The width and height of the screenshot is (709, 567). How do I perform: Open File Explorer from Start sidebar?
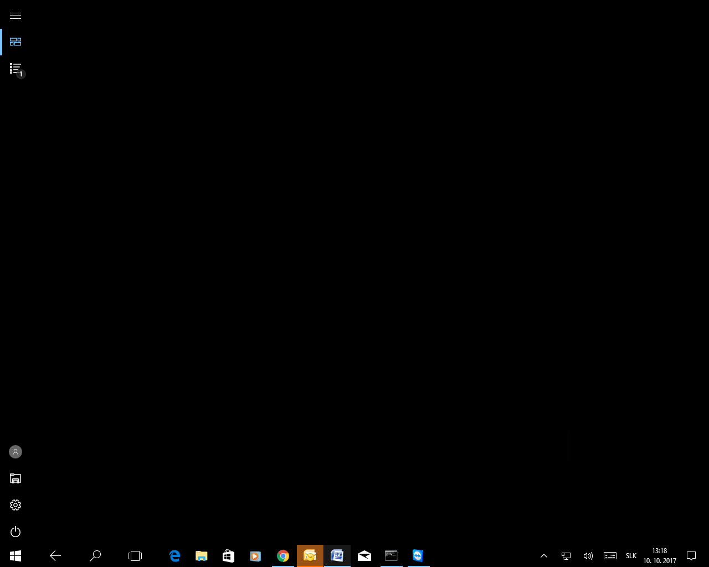tap(16, 478)
